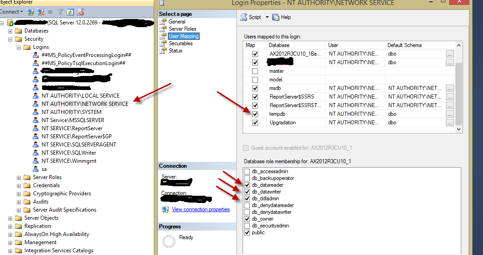483x255 pixels.
Task: Toggle db_owner role checkbox
Action: [247, 219]
